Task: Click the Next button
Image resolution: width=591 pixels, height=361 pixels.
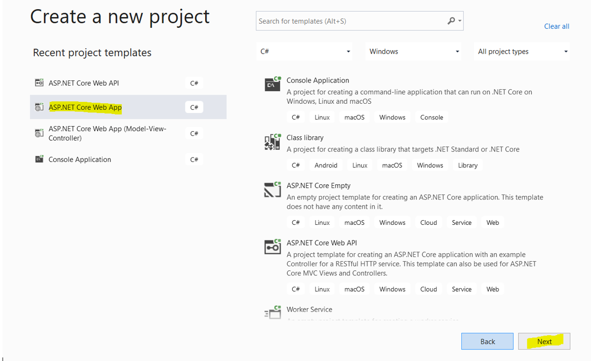Action: (544, 341)
